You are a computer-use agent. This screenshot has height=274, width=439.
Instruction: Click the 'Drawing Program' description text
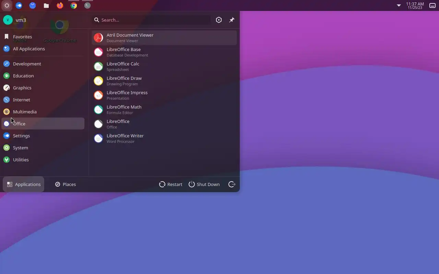[122, 84]
